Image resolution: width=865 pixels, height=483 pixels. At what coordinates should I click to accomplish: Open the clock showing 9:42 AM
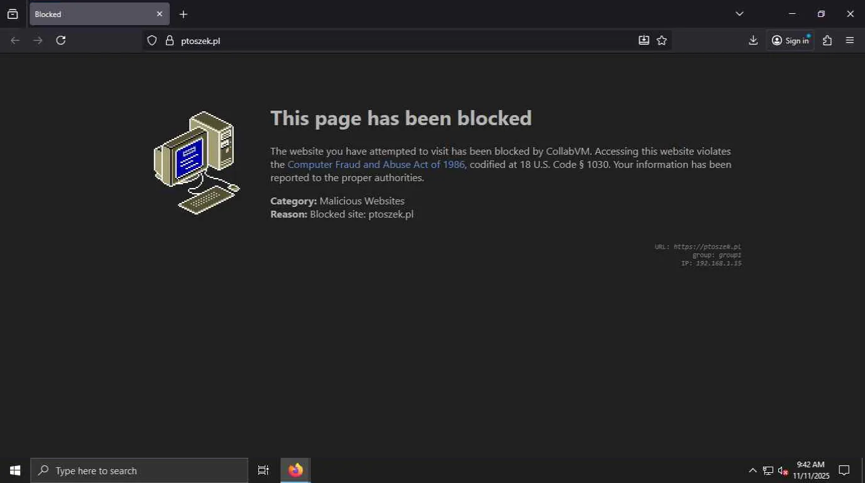point(811,470)
